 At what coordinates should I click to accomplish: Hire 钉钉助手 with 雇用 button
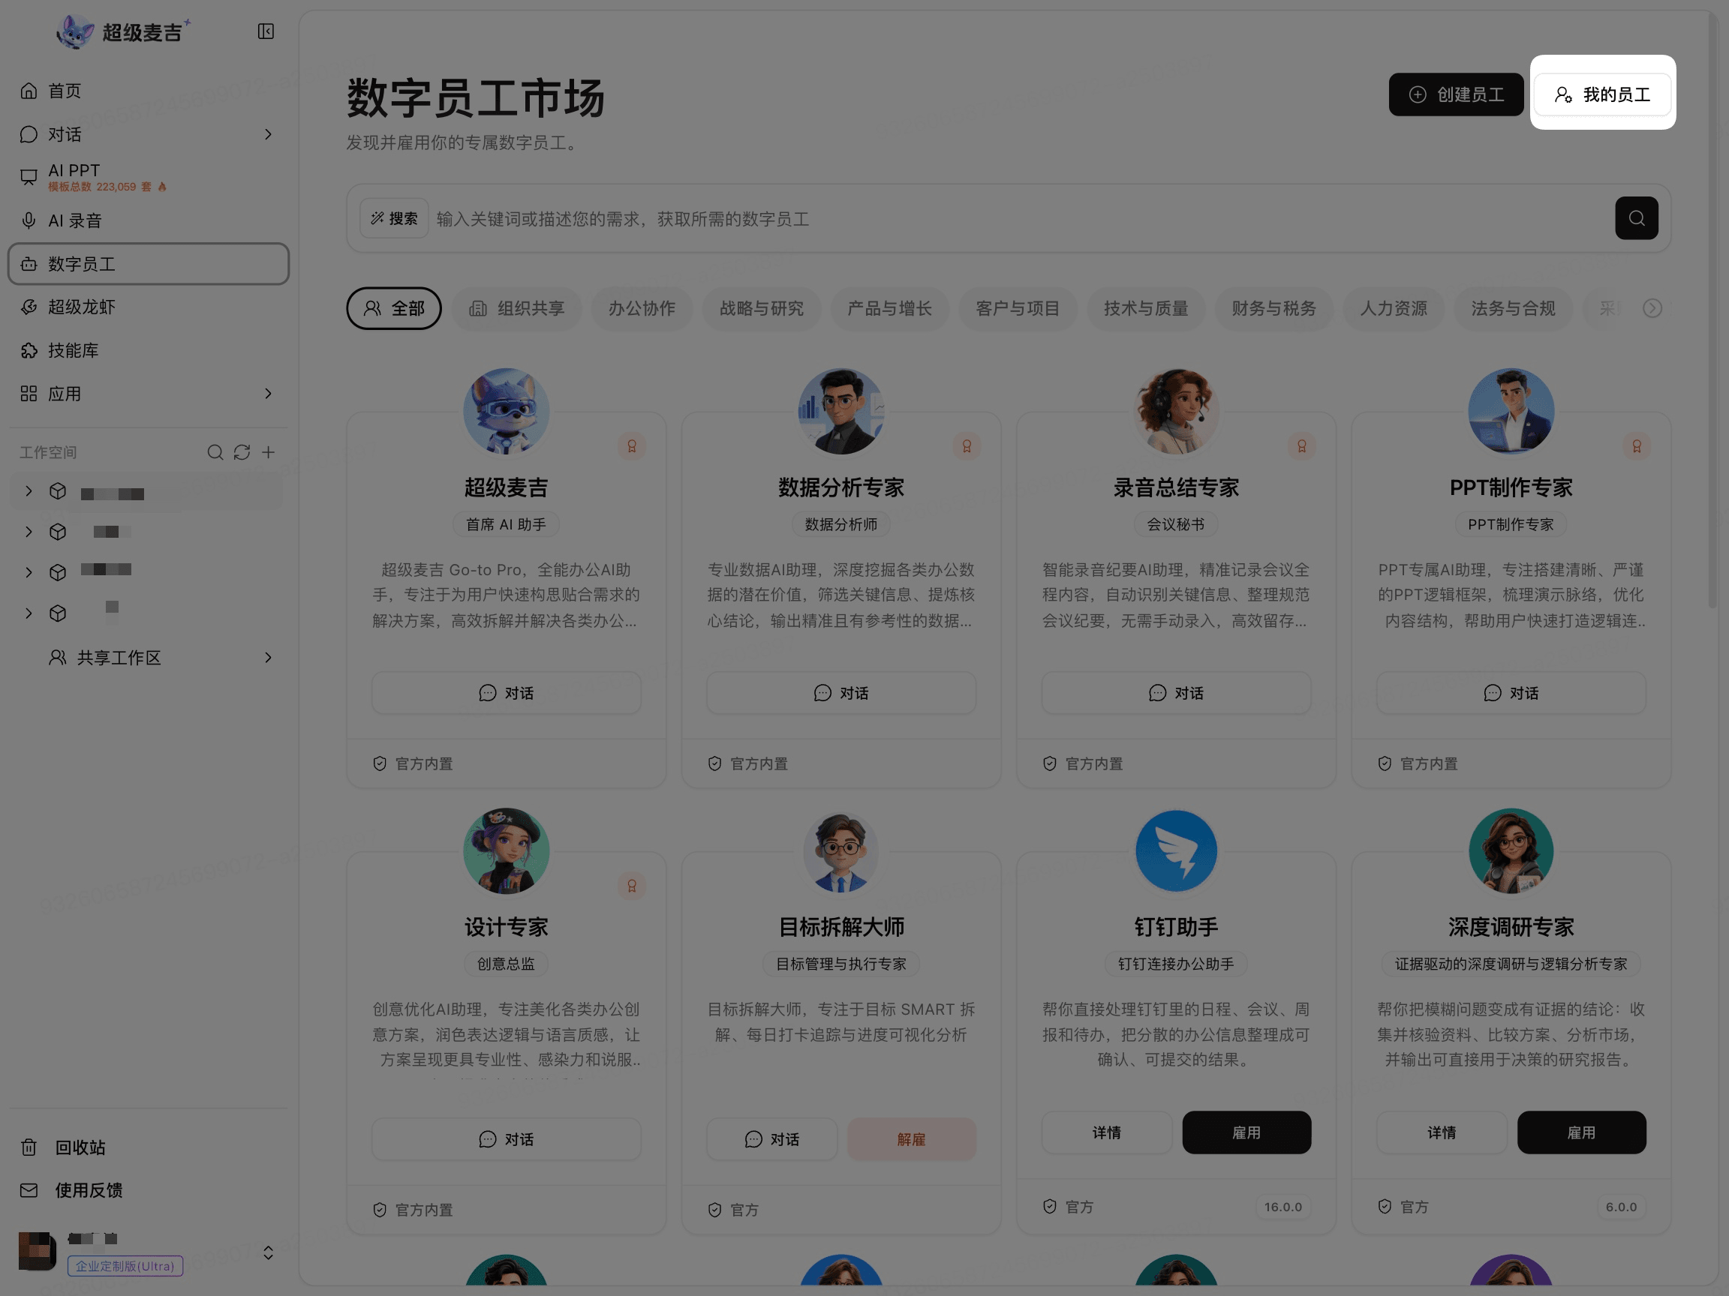(1246, 1132)
